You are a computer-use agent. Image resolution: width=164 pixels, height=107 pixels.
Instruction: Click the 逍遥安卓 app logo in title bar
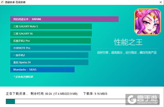[2, 2]
